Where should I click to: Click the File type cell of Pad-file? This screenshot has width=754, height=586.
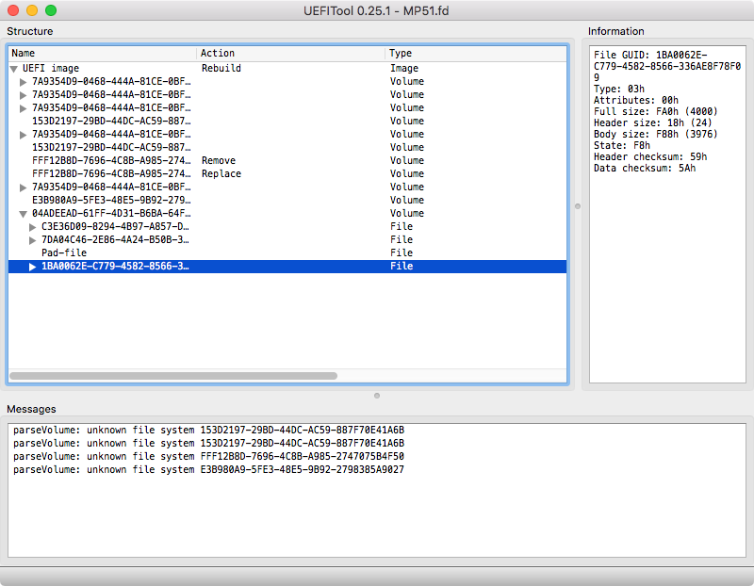click(402, 252)
